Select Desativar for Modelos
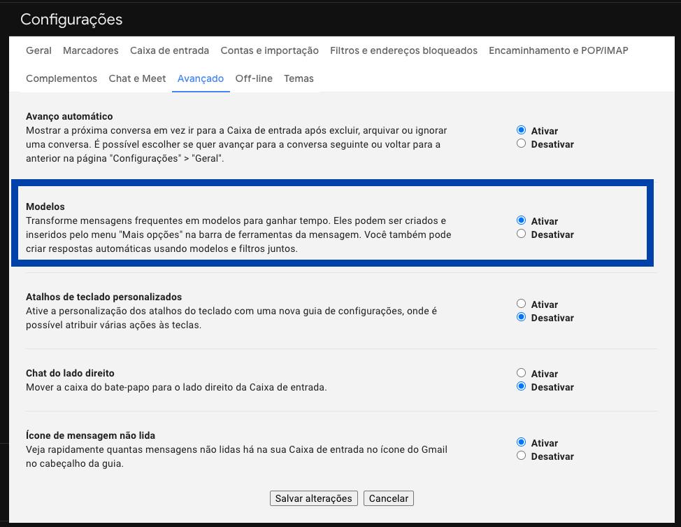This screenshot has width=681, height=527. (521, 234)
